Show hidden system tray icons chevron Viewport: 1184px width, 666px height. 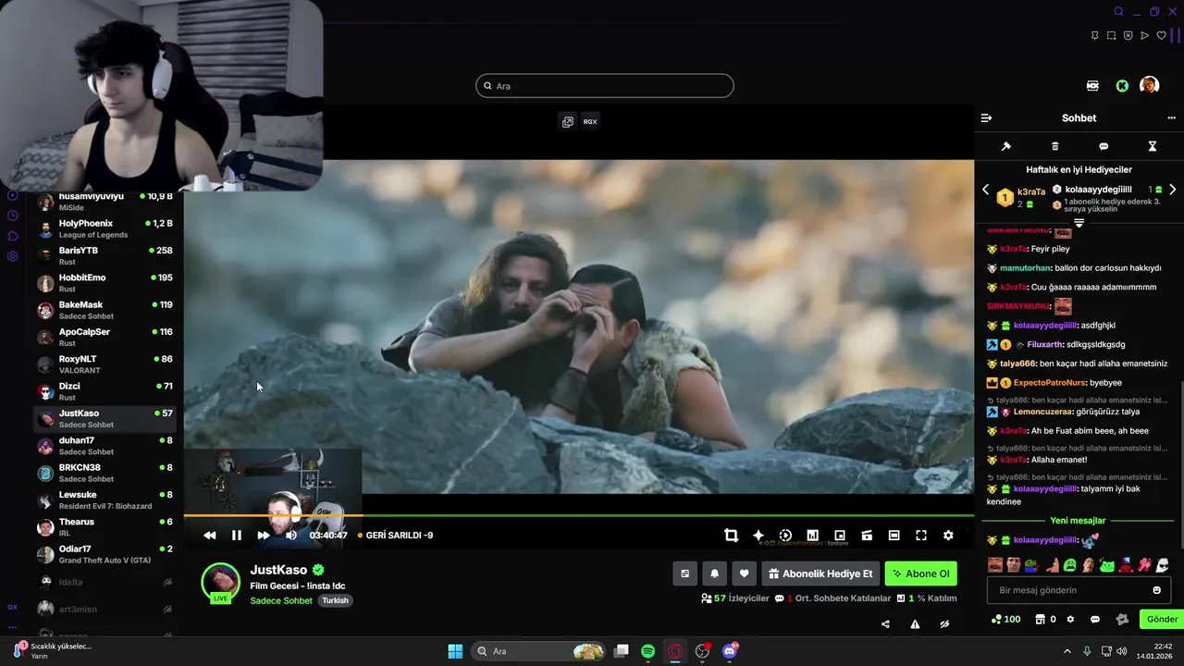coord(1067,651)
